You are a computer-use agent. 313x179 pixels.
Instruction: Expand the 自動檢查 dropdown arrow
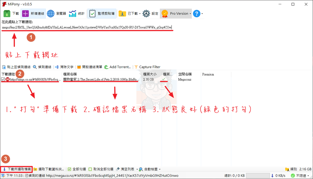coord(160,170)
